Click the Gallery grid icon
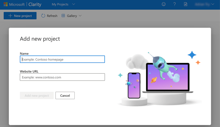 coord(63,16)
